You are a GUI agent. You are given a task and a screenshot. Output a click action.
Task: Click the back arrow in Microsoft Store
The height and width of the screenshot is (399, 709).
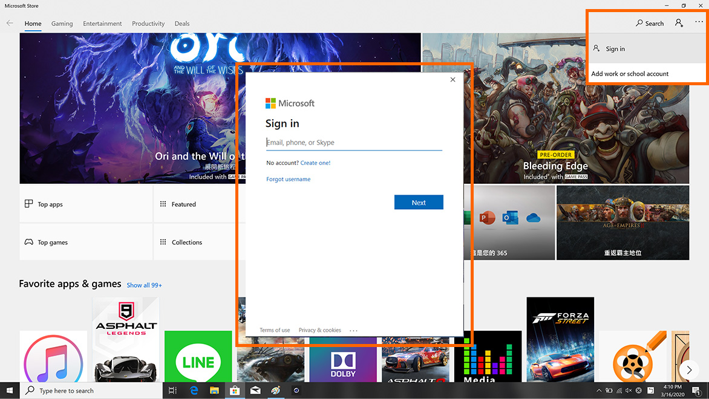10,23
